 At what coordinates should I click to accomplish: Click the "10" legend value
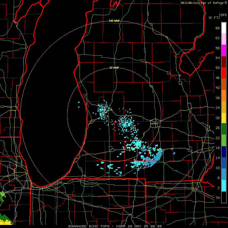click(x=218, y=168)
